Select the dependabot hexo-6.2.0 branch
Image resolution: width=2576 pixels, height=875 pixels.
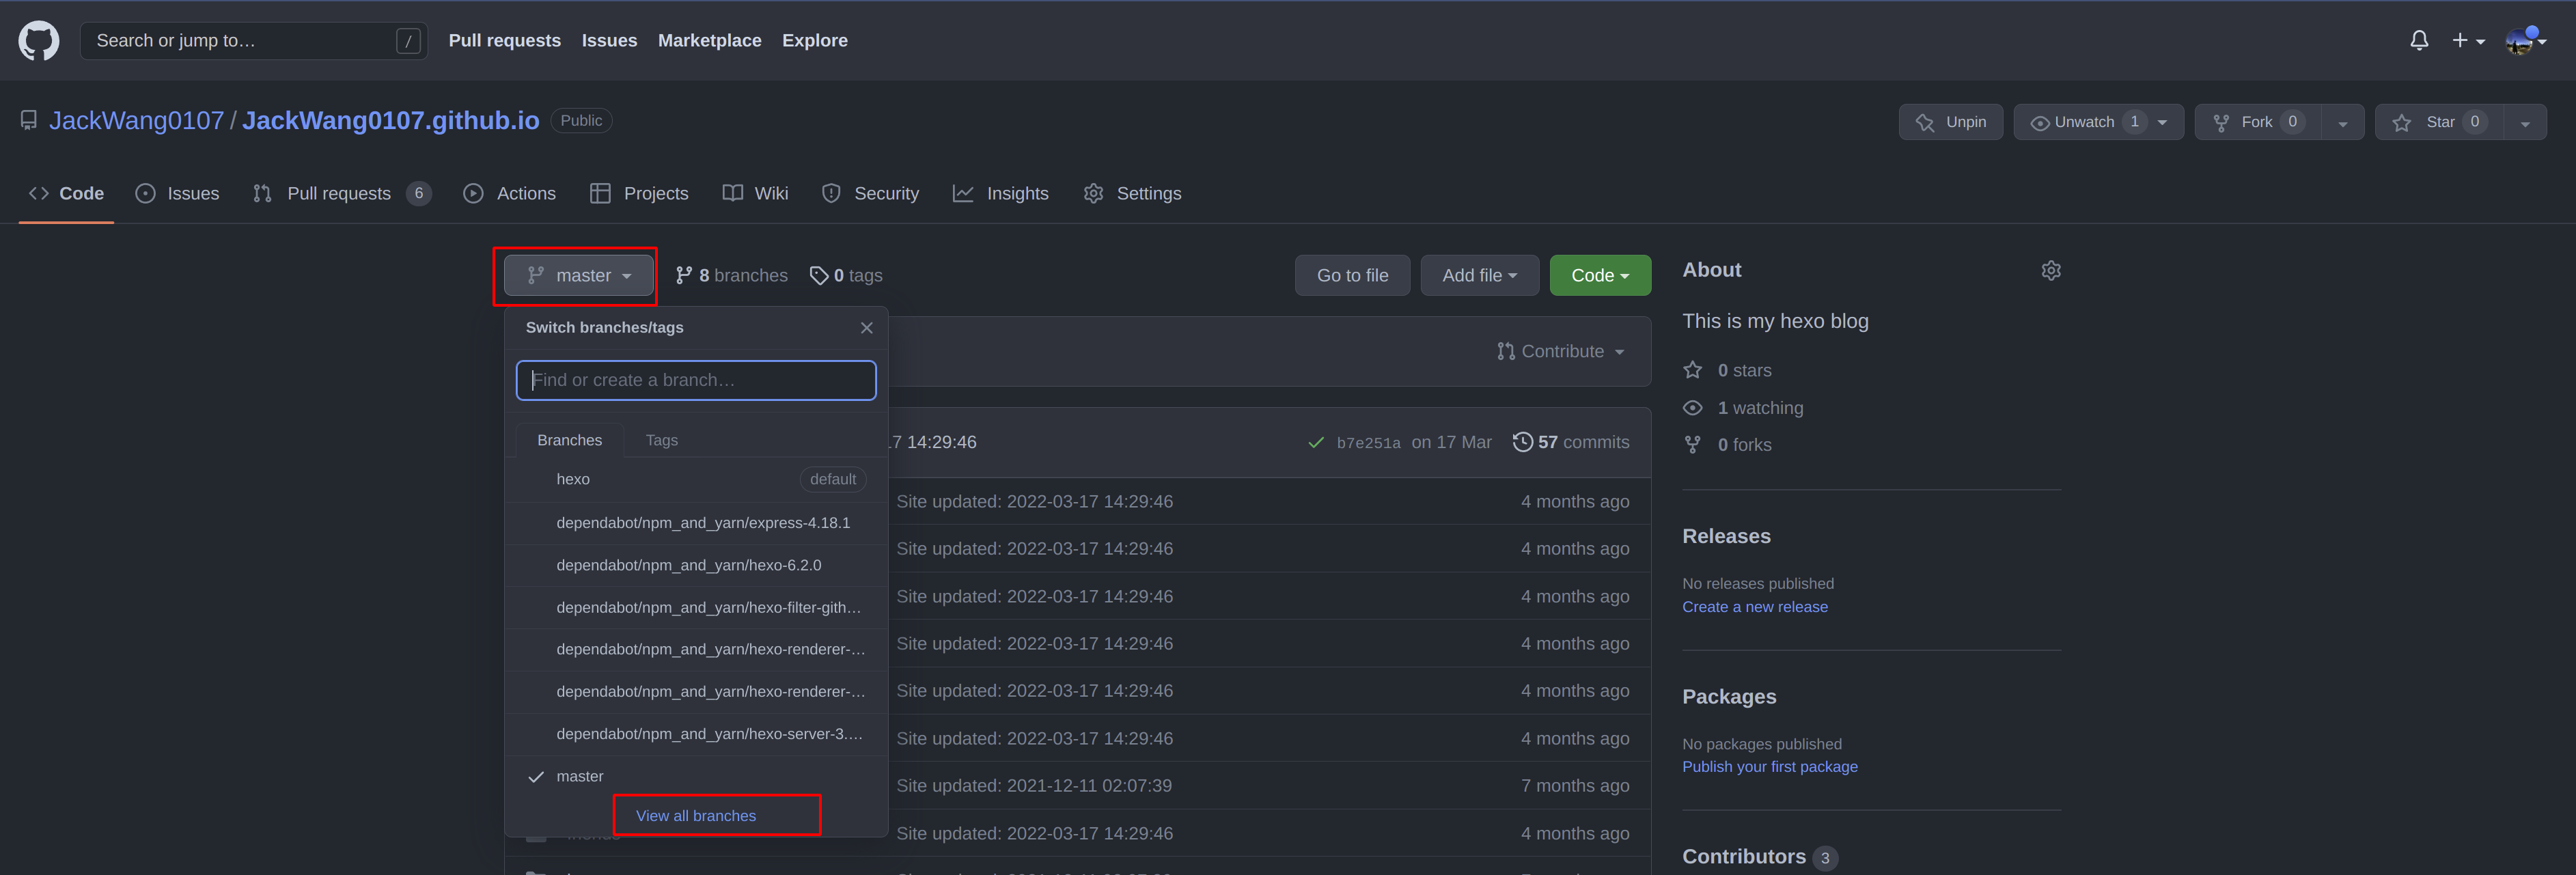tap(696, 566)
